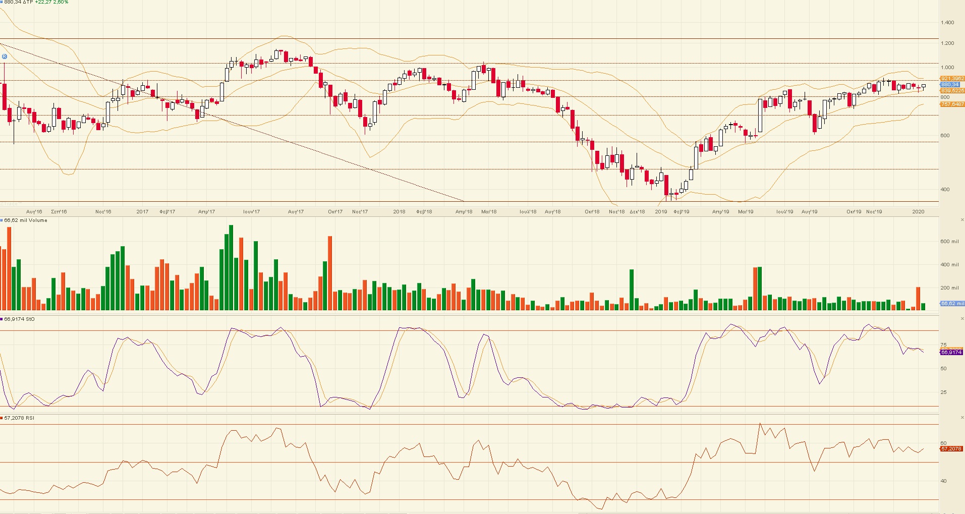The width and height of the screenshot is (965, 514).
Task: Close the RSI indicator panel
Action: 962,418
